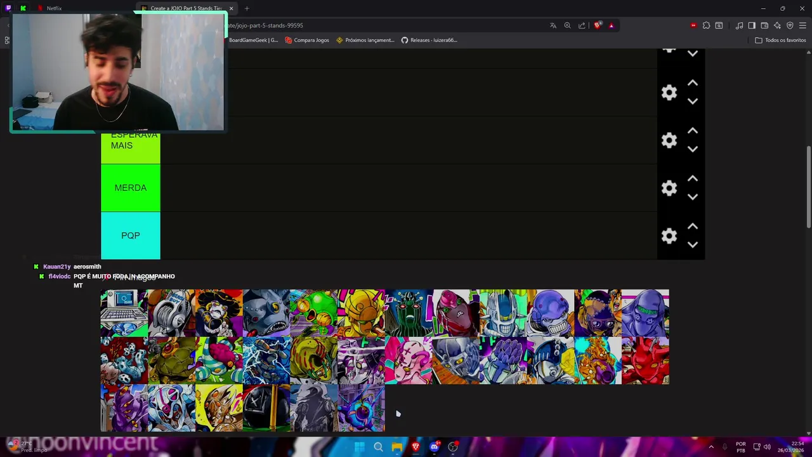Click down arrow of row above ESPERAVA MAIS

click(x=693, y=102)
